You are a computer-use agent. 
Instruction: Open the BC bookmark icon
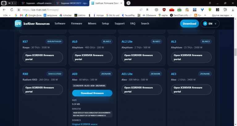tap(139, 15)
